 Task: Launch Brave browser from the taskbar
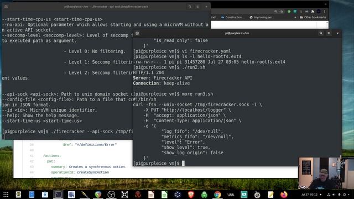(191, 195)
